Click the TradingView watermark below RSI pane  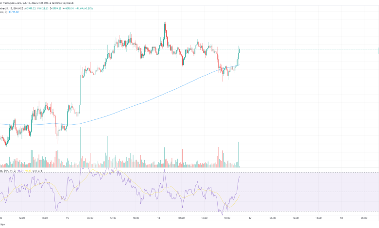pos(2,225)
